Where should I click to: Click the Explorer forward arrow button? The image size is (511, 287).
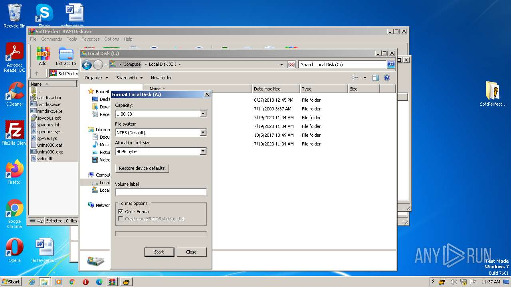coord(98,65)
